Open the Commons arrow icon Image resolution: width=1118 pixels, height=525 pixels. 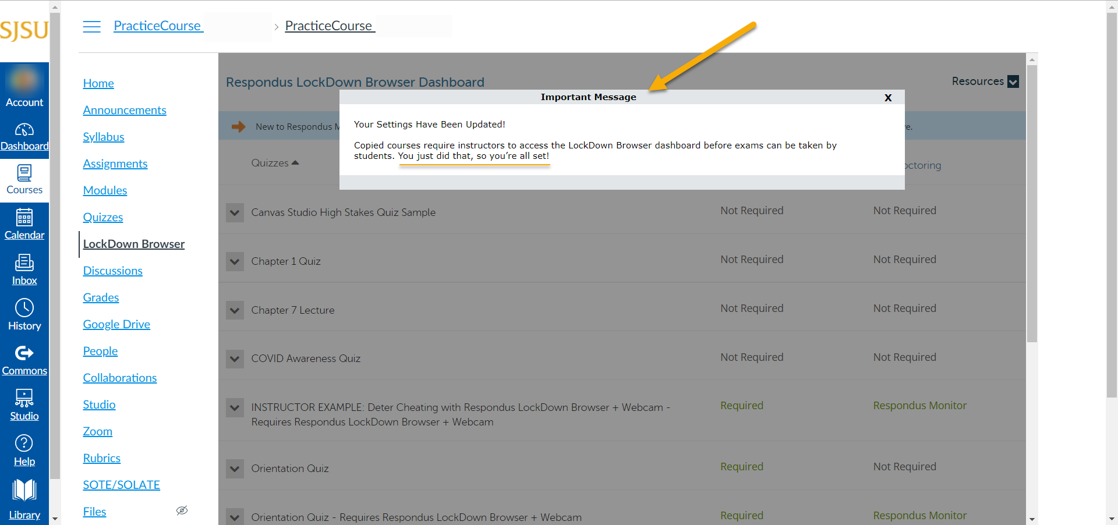[x=24, y=353]
